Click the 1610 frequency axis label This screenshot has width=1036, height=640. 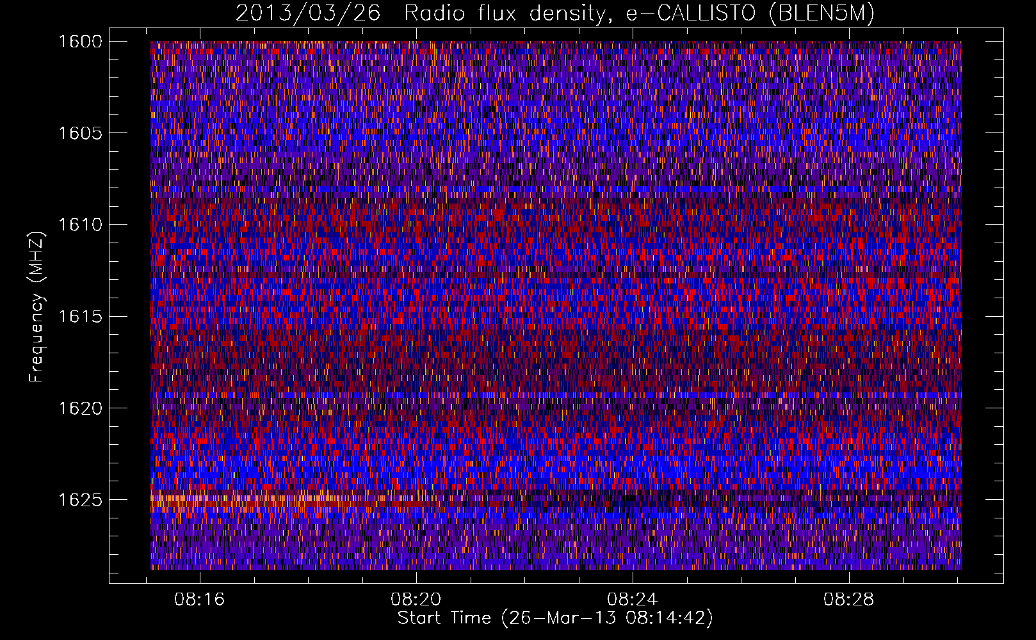(80, 225)
